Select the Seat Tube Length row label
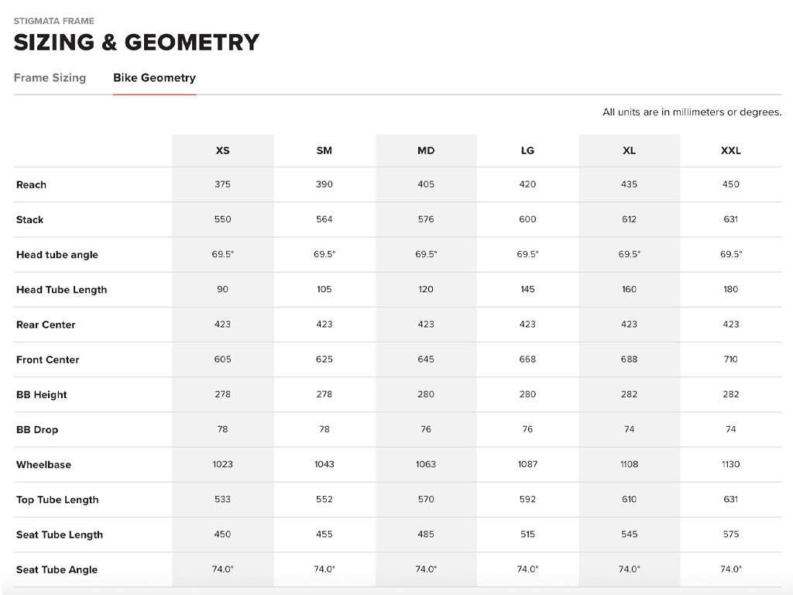Screen dimensions: 793x595 coord(60,535)
